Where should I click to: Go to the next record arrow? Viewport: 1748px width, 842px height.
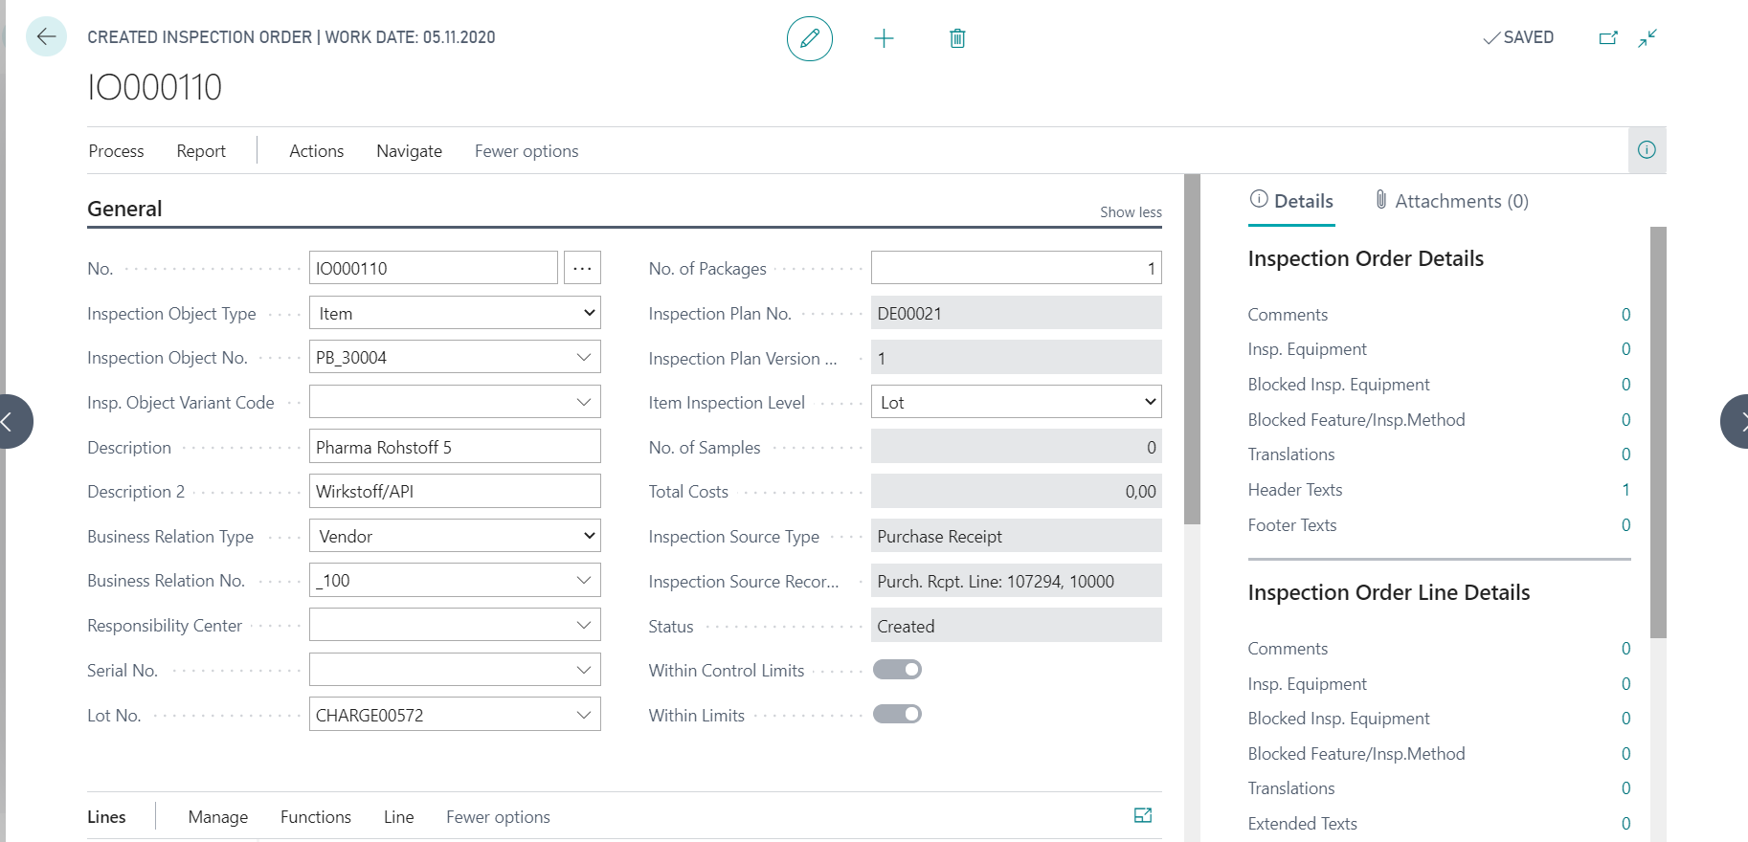tap(1737, 421)
